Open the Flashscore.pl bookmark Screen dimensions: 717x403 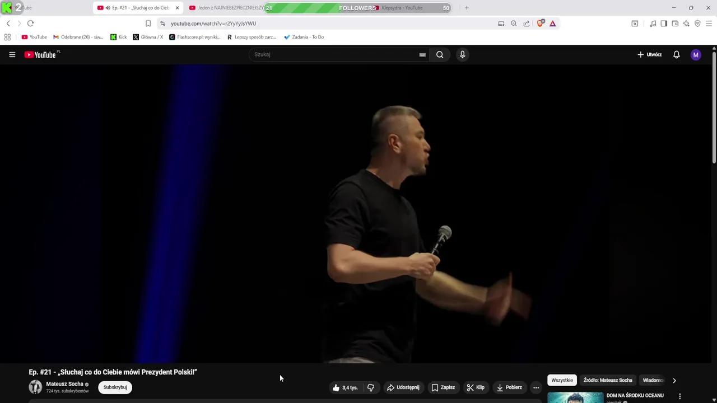click(x=195, y=37)
